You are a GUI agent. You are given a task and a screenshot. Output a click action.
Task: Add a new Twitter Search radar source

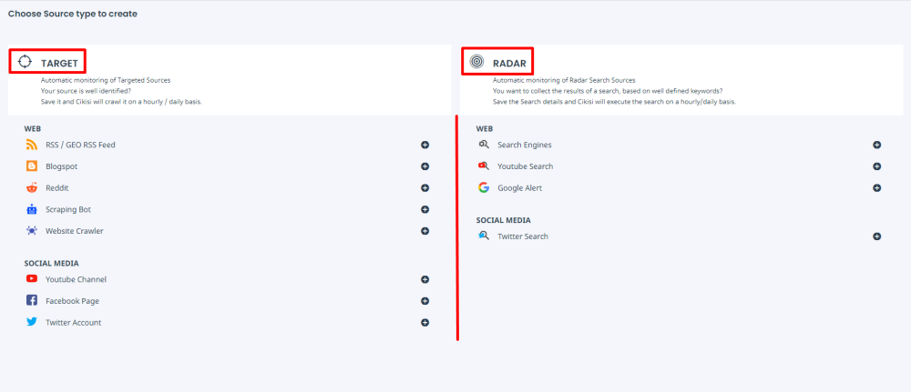(x=876, y=236)
